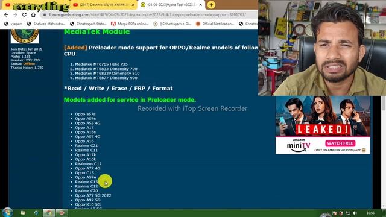Click Oppo A97 5G list item

click(x=87, y=200)
